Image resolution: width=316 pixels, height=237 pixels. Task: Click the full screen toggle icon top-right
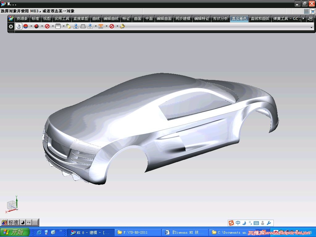[x=313, y=11]
